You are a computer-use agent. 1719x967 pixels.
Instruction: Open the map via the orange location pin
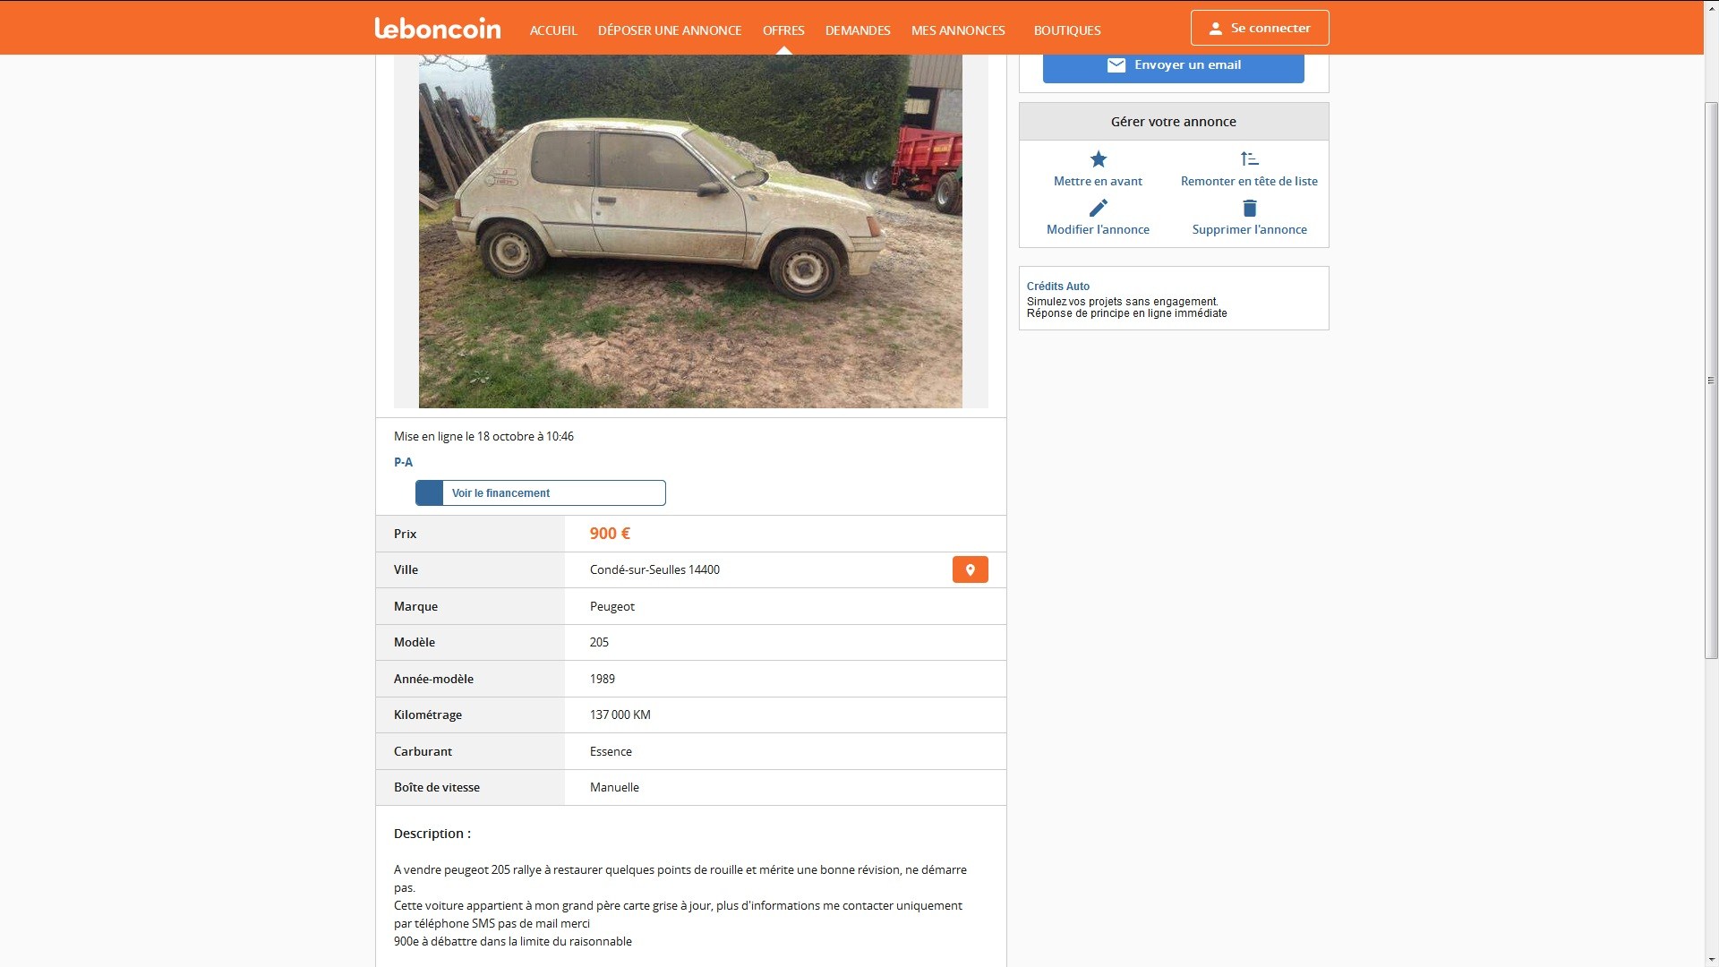coord(970,569)
